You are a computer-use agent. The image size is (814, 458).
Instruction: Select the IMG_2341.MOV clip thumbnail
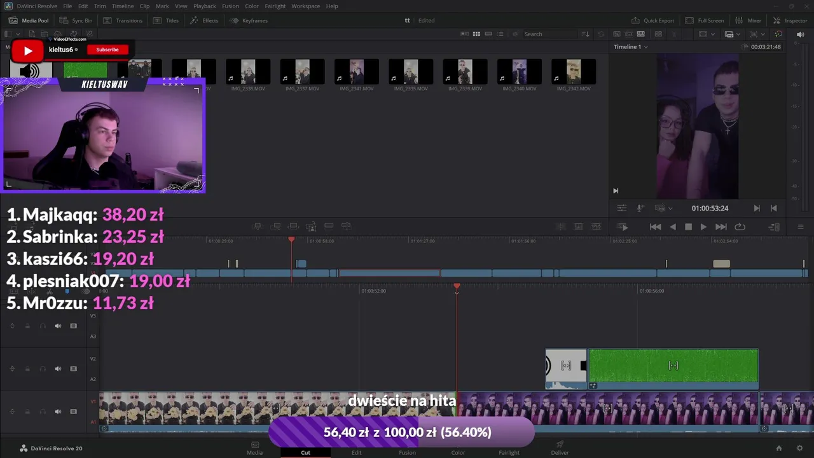point(356,71)
